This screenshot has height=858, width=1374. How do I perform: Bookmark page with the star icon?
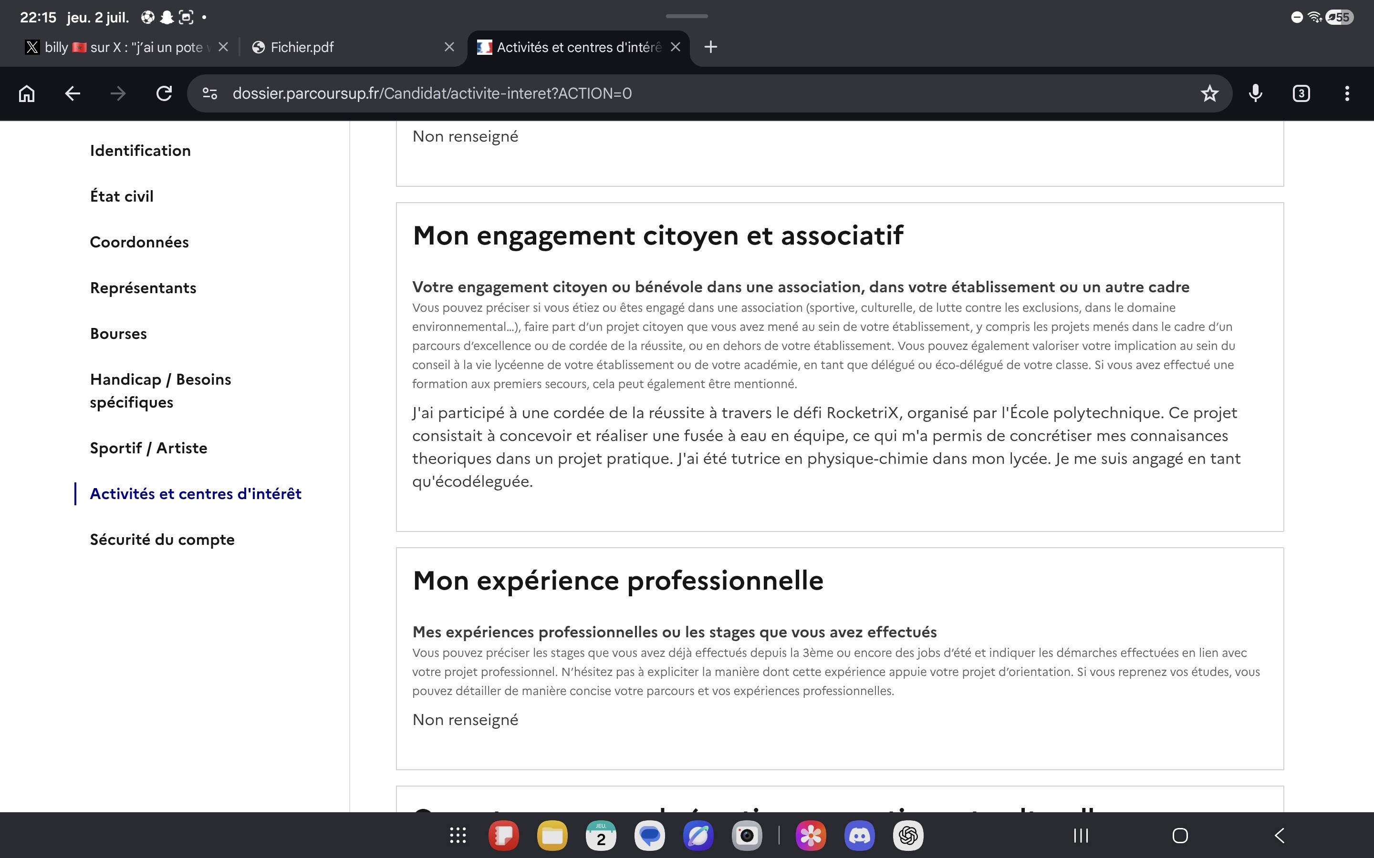point(1209,93)
